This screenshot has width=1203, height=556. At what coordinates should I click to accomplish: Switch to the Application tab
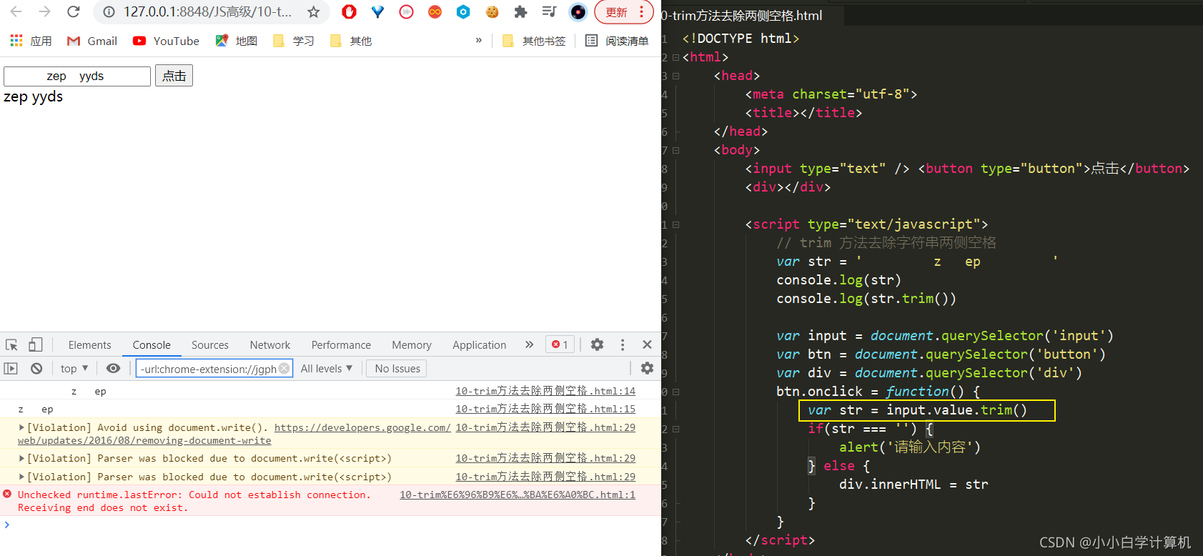pyautogui.click(x=480, y=344)
